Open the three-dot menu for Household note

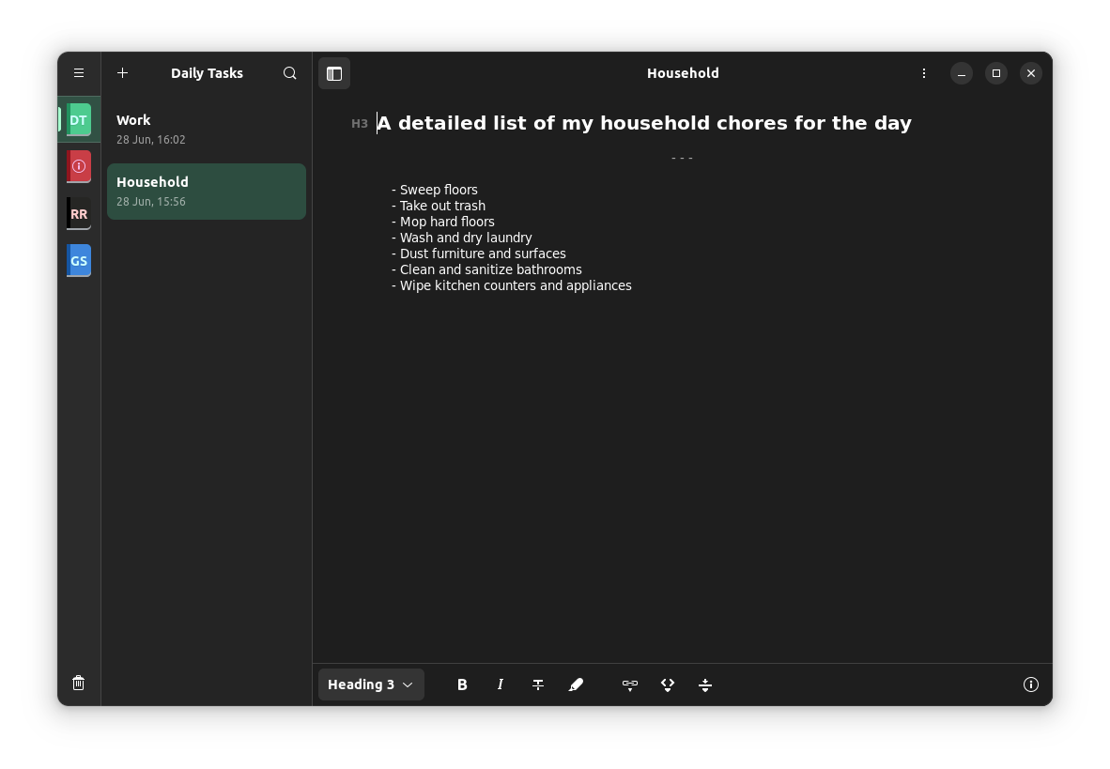click(x=924, y=72)
